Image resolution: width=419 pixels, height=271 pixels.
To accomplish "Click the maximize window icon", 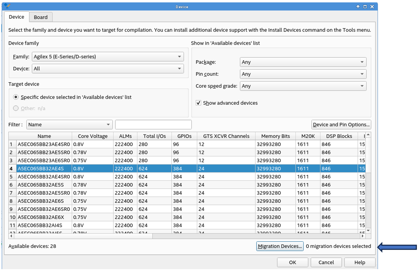I will point(365,7).
